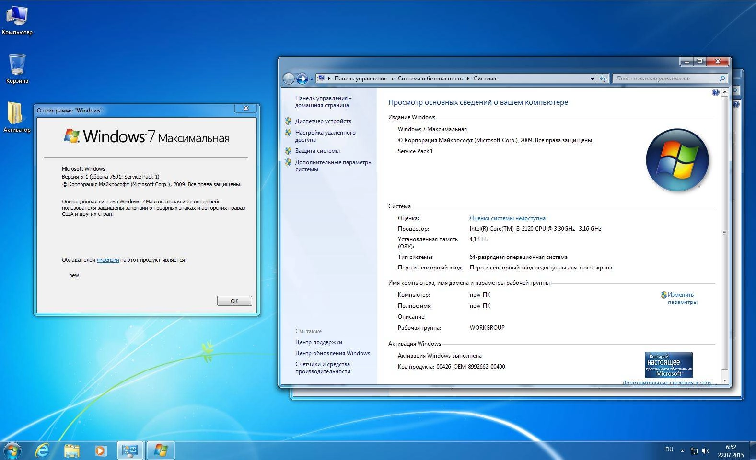Click the Windows logo in System window
Viewport: 756px width, 460px height.
point(677,160)
